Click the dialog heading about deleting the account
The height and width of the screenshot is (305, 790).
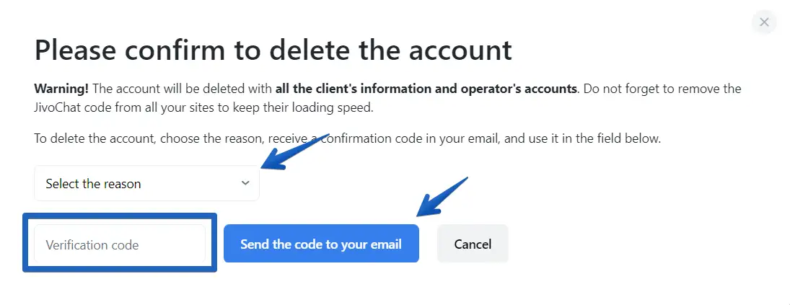pos(273,50)
